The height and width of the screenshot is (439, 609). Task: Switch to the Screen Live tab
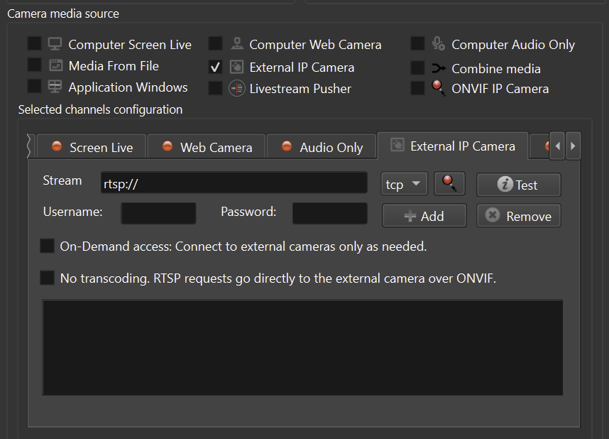tap(92, 147)
